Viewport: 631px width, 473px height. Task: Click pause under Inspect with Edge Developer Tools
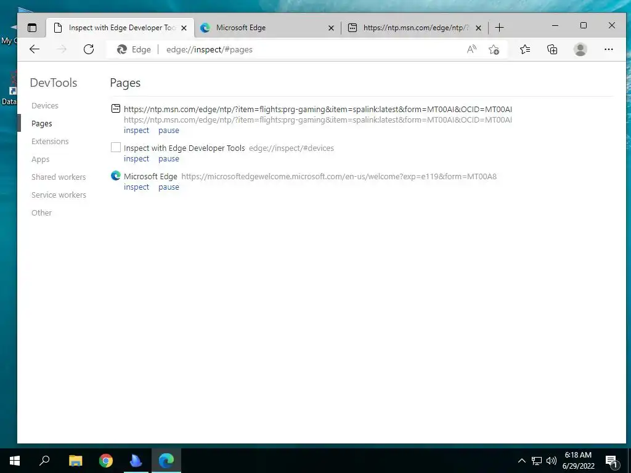tap(169, 158)
